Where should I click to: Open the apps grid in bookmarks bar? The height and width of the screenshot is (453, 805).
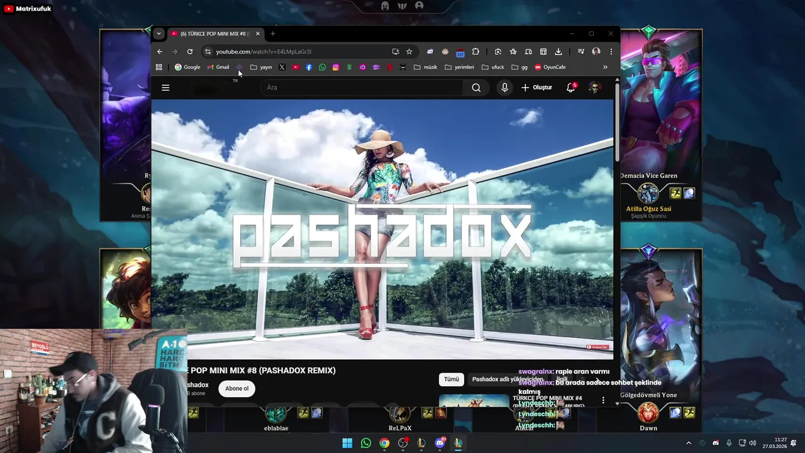[159, 67]
